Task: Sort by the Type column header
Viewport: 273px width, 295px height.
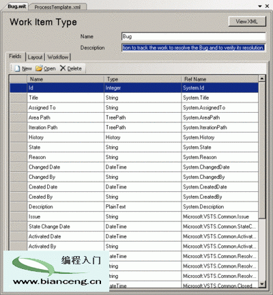Action: (x=143, y=79)
